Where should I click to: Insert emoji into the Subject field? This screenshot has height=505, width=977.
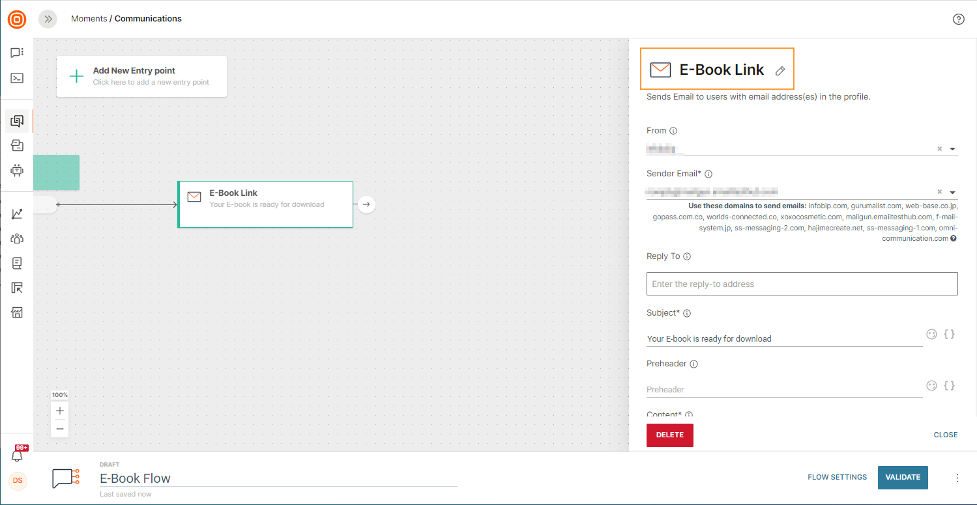tap(931, 334)
